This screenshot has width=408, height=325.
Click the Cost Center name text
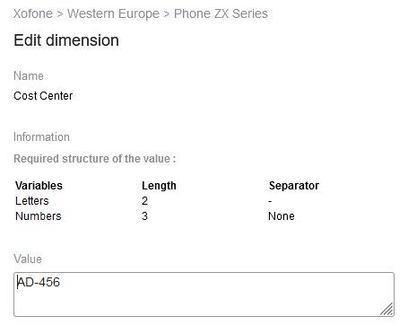[43, 96]
